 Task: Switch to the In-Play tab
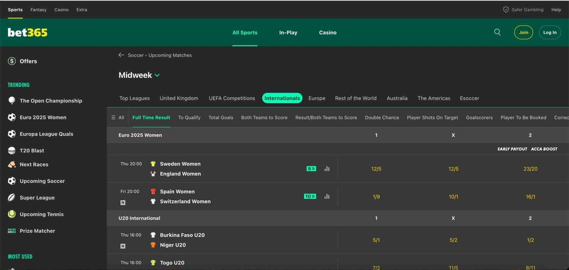(288, 33)
